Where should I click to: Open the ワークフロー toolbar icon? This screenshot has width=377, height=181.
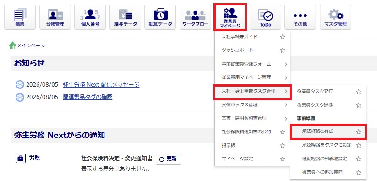pyautogui.click(x=195, y=17)
